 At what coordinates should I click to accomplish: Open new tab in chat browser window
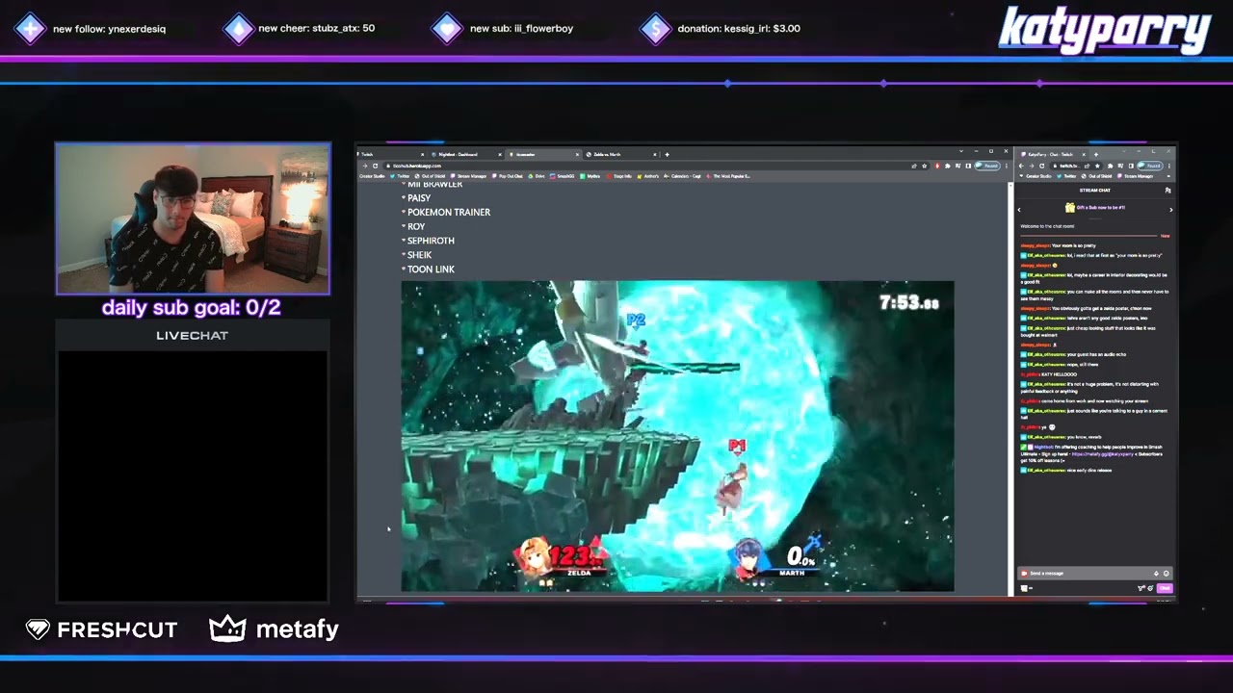[1095, 154]
